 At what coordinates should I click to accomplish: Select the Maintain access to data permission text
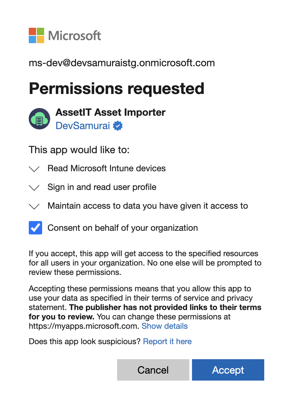click(148, 206)
